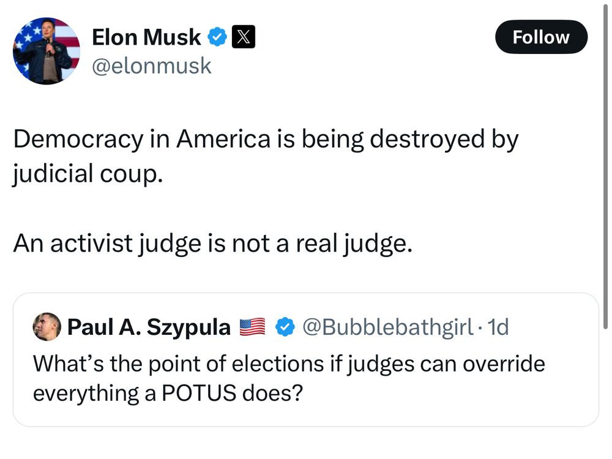Click the blue verified badge beside Elon Musk
This screenshot has height=459, width=612.
[x=217, y=38]
